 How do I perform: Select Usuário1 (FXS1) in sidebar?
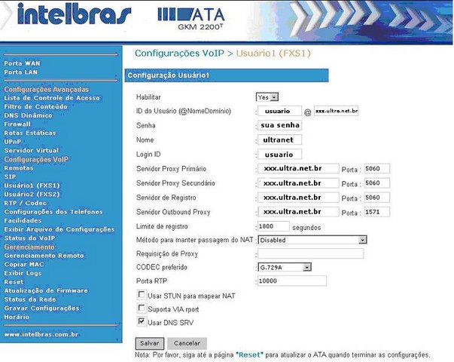(32, 186)
